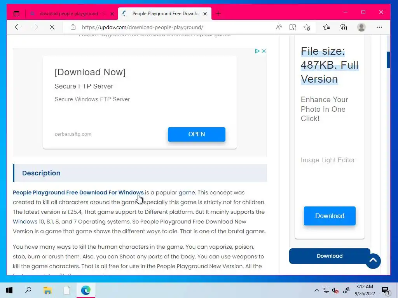Close the People Playground Free Download tab

(x=205, y=14)
